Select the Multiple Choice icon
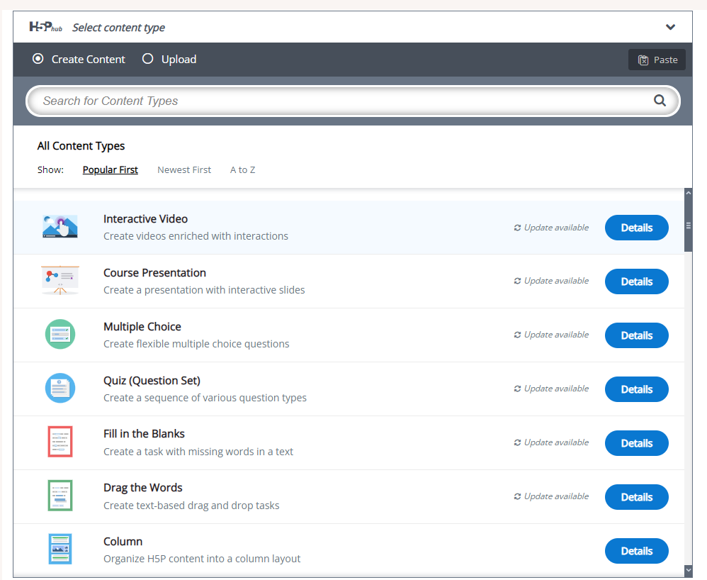The image size is (707, 580). 60,335
